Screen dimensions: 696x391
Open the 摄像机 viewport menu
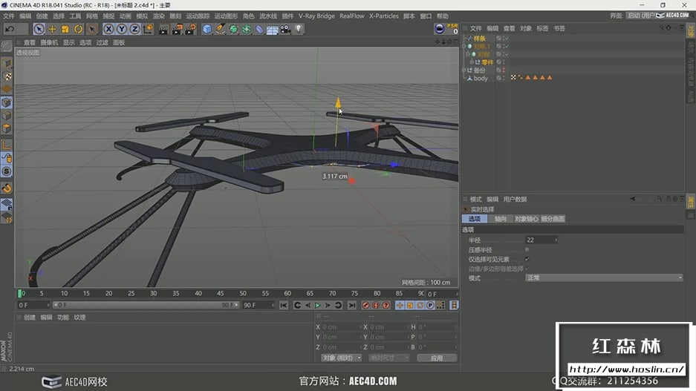tap(49, 42)
